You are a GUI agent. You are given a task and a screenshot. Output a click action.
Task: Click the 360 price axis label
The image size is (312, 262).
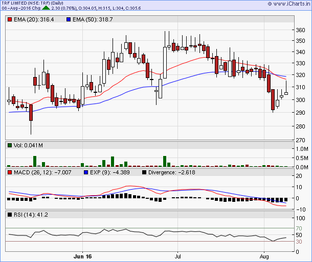[300, 30]
